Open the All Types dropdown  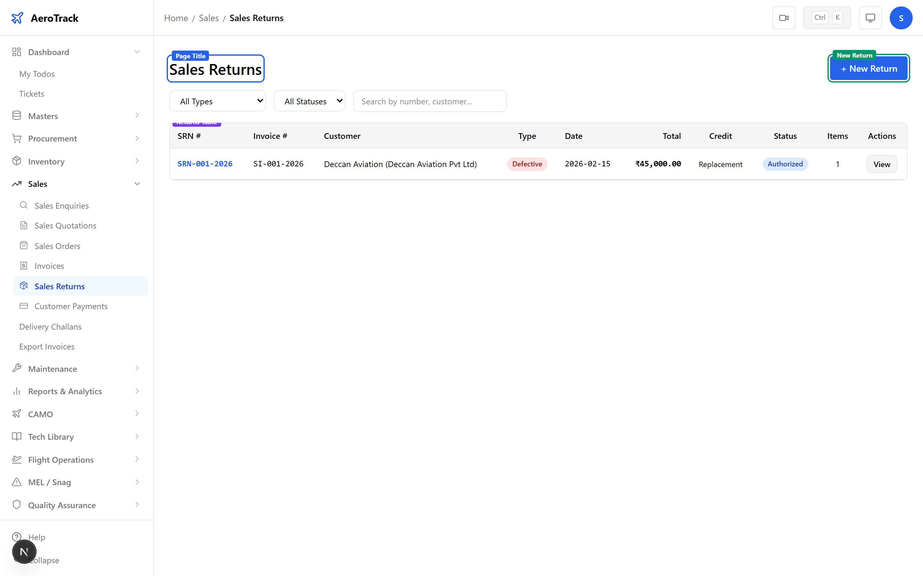(217, 101)
